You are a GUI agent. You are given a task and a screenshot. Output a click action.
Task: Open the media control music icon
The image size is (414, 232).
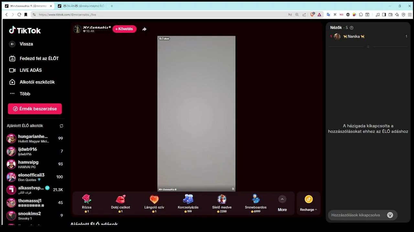[x=377, y=15]
